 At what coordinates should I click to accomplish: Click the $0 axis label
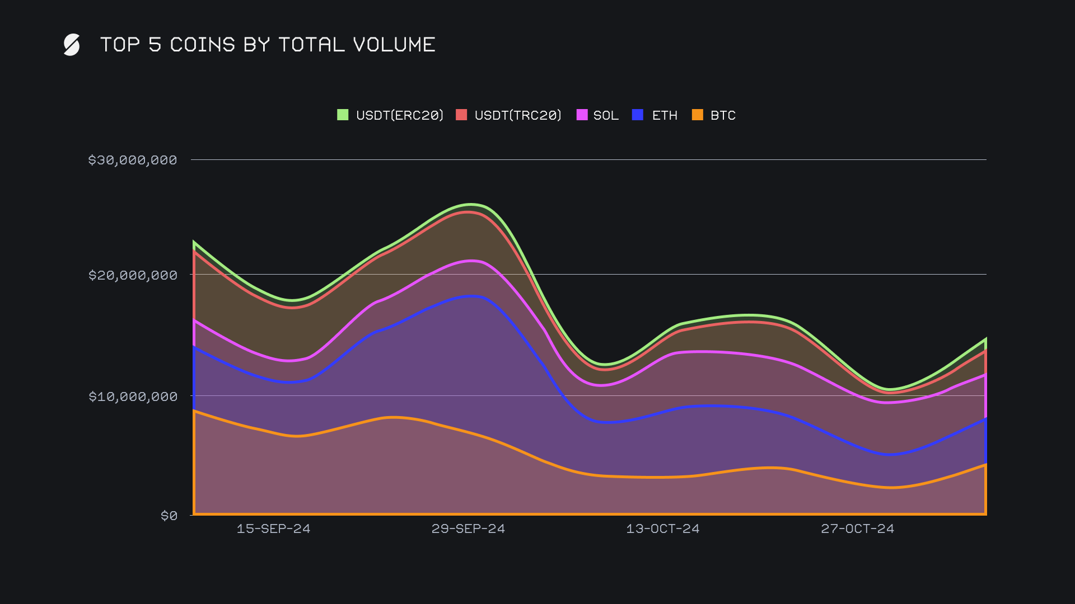169,516
